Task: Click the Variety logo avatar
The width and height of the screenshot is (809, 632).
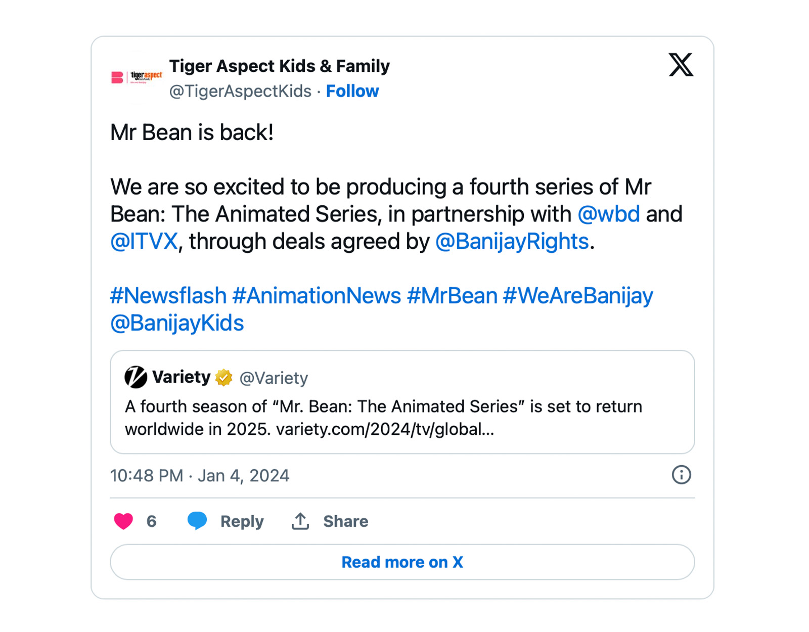Action: coord(136,377)
